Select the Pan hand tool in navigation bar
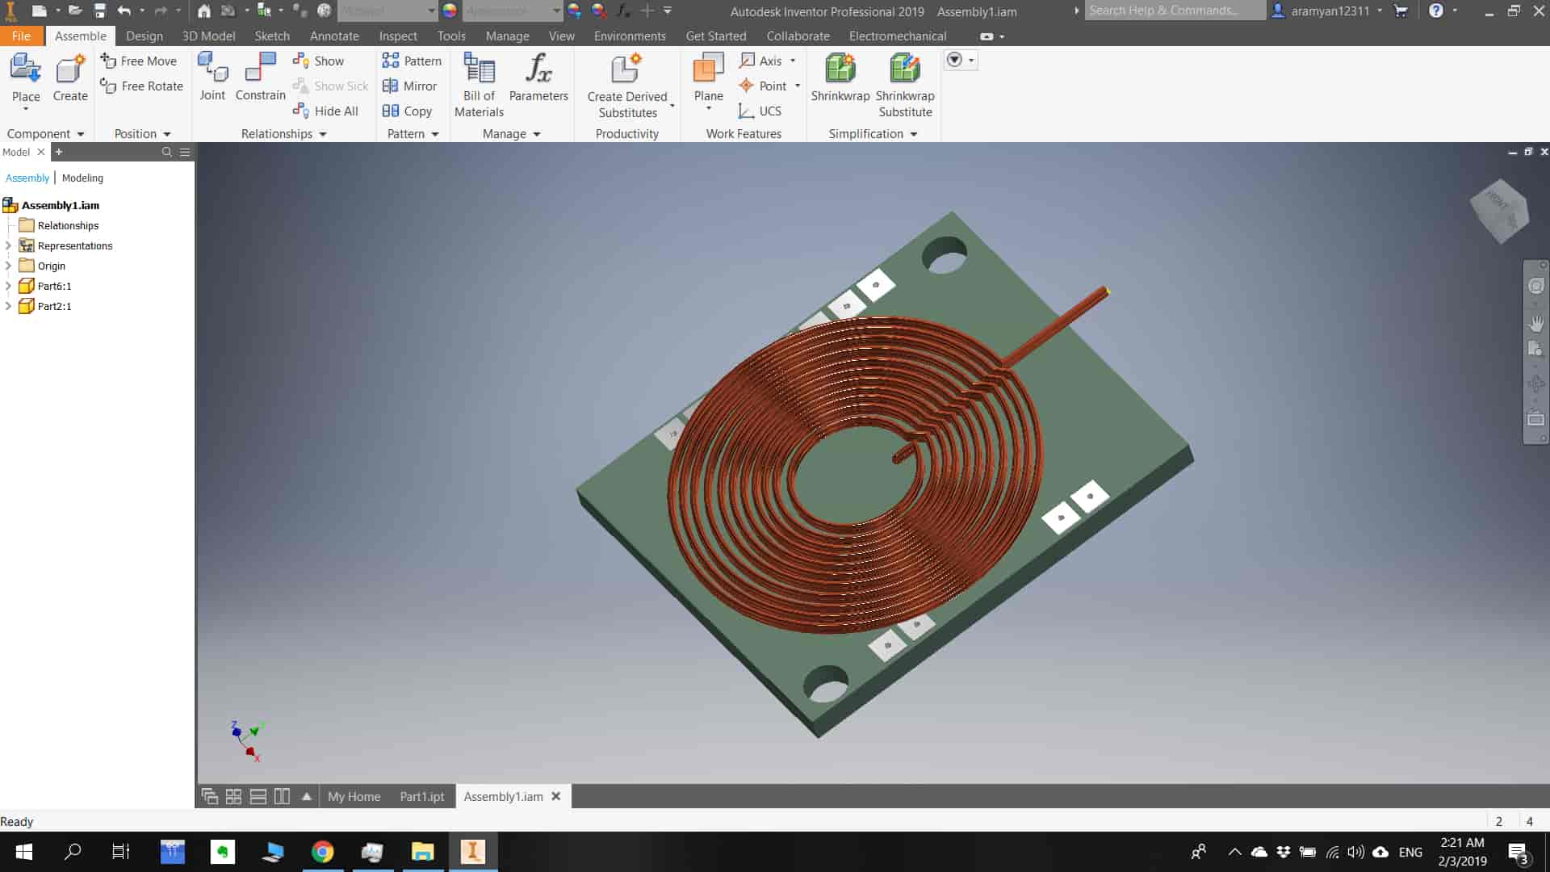The image size is (1550, 872). (1535, 323)
